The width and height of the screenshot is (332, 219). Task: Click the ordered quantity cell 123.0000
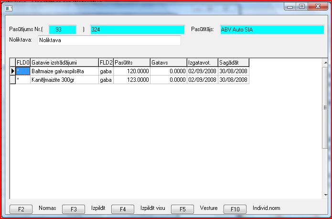click(x=131, y=80)
